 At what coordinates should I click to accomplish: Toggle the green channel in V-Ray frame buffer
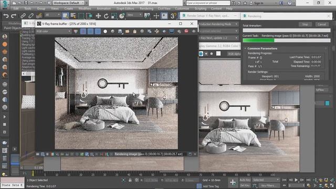click(90, 31)
